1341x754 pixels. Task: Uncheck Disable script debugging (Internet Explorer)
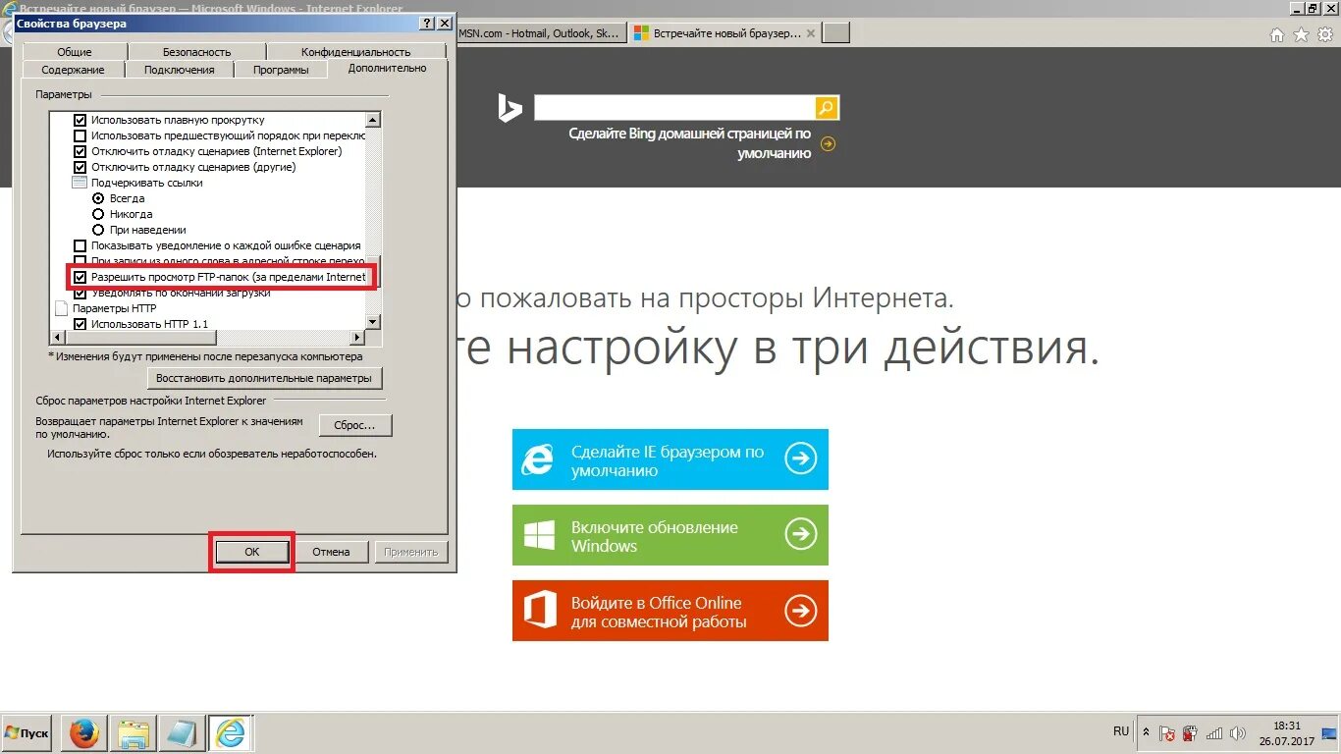click(80, 151)
